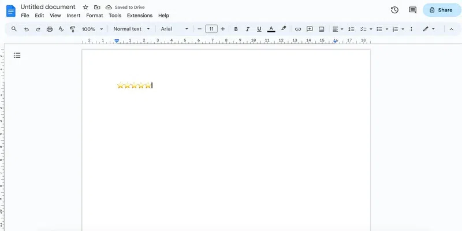Screen dimensions: 462x231
Task: Undo the last action
Action: [x=27, y=29]
